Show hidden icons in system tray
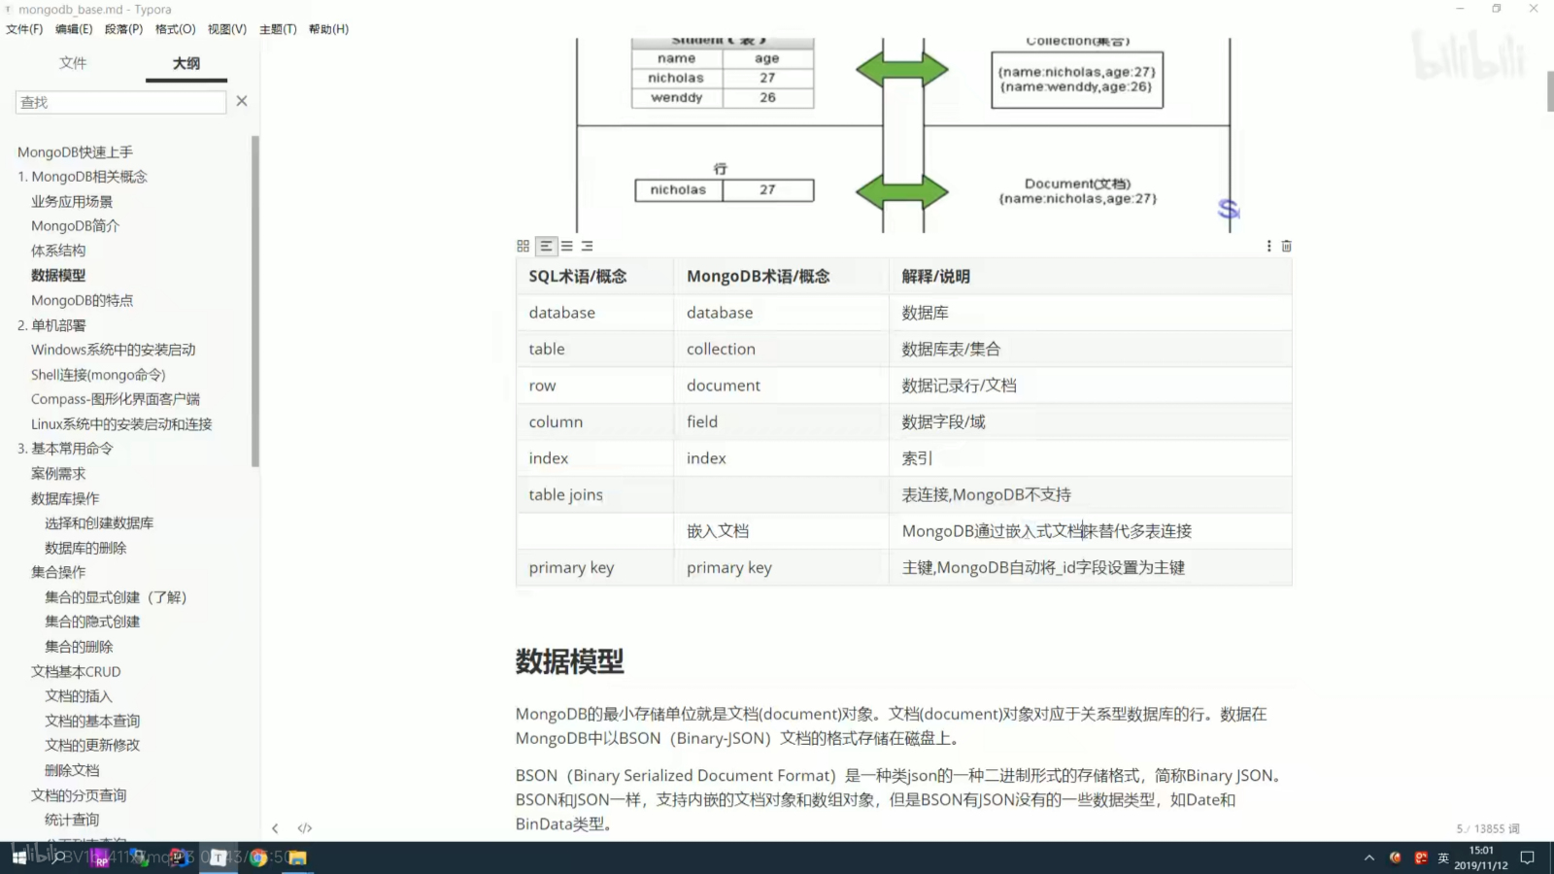The height and width of the screenshot is (874, 1554). 1368,857
